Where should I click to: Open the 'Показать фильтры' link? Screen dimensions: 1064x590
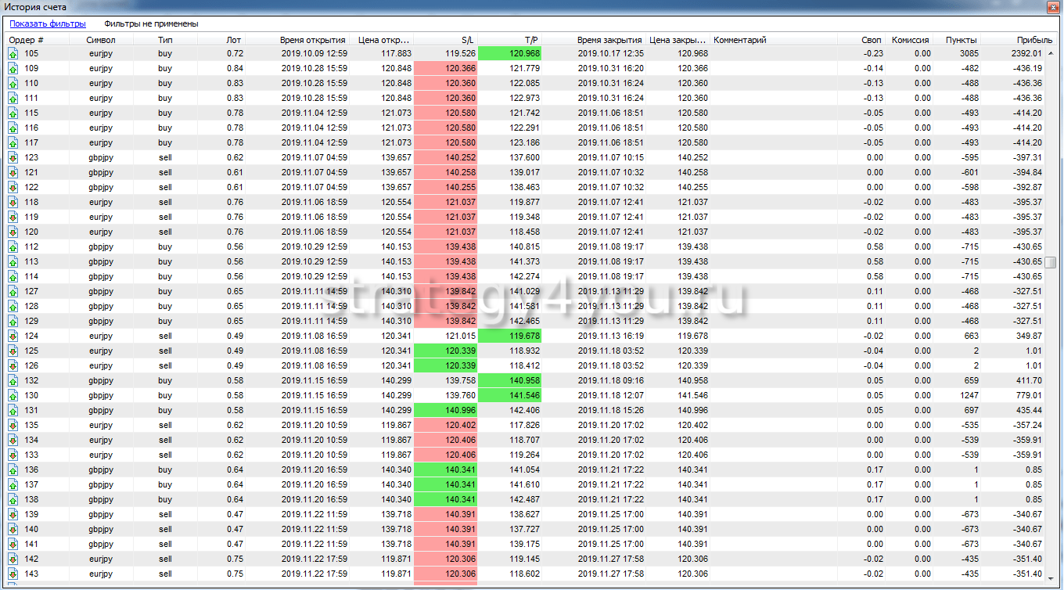coord(47,24)
